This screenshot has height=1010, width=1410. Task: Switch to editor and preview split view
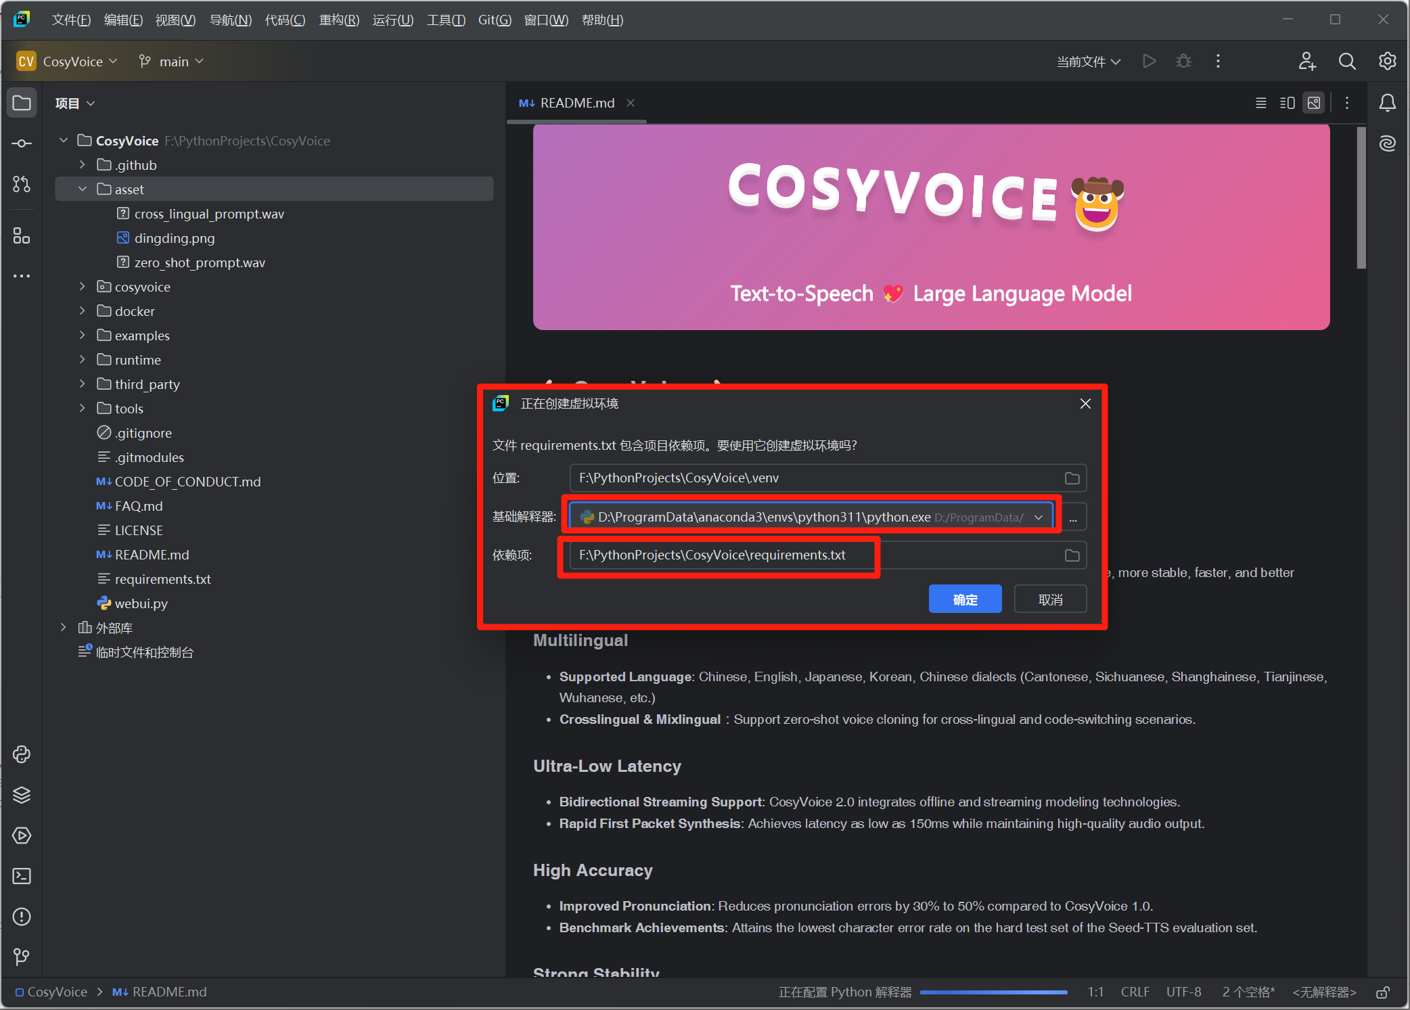[x=1287, y=103]
